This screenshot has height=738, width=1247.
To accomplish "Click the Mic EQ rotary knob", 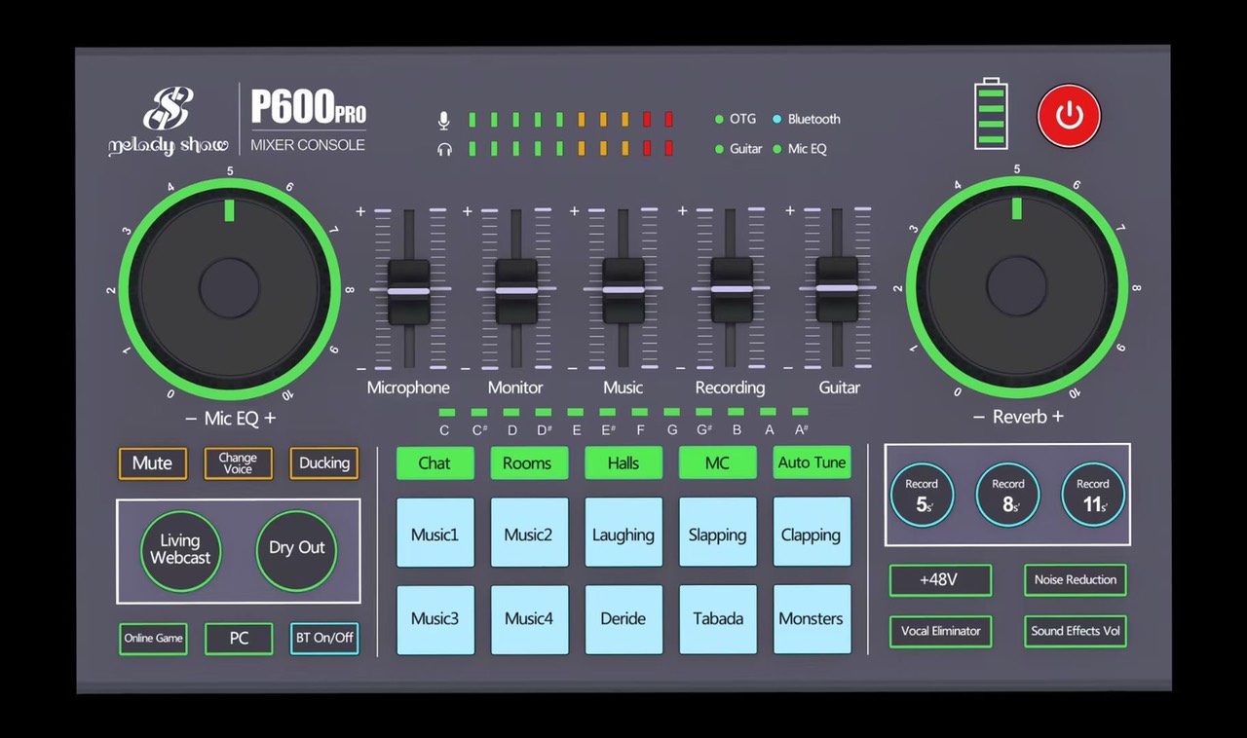I will coord(230,289).
